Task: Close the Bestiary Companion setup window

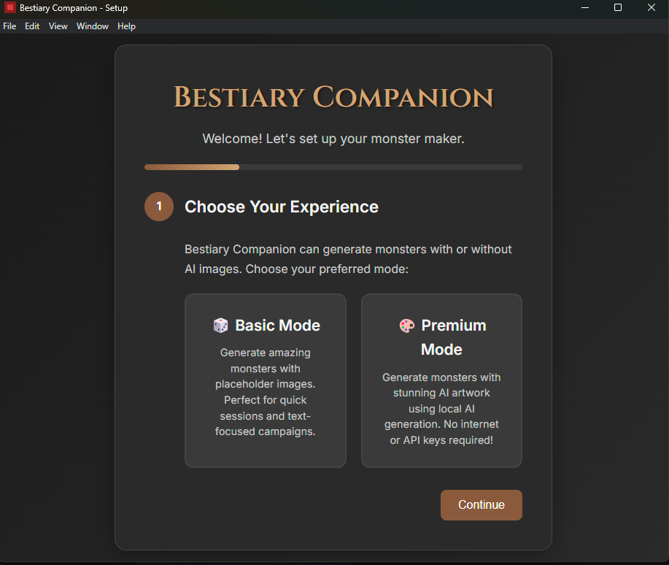Action: [651, 8]
